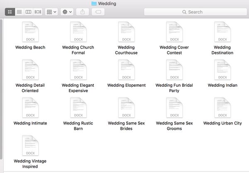The height and width of the screenshot is (173, 249).
Task: Open the item arrangement dropdown
Action: [51, 12]
